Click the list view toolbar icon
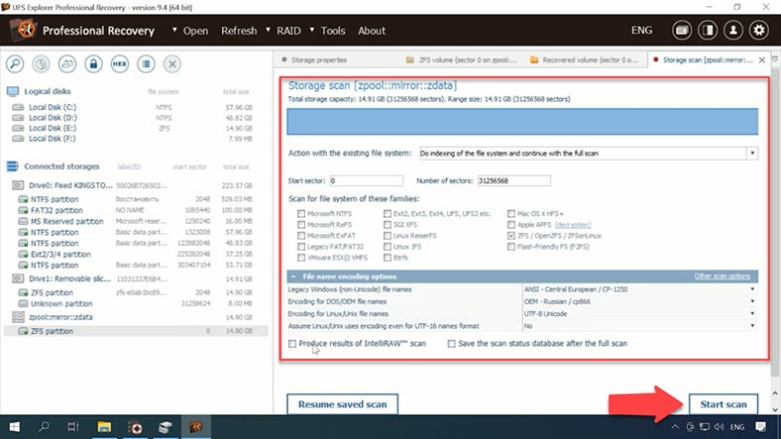The width and height of the screenshot is (781, 439). coord(146,63)
